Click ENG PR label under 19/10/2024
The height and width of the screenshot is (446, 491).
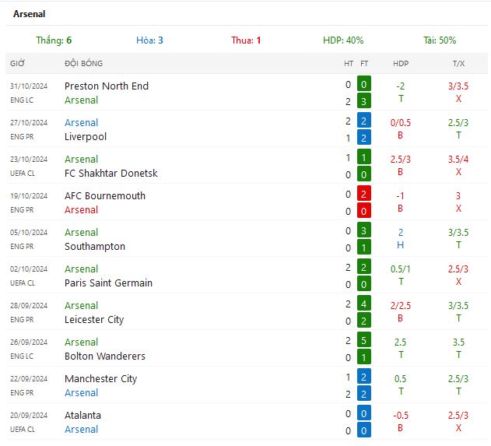[x=22, y=210]
